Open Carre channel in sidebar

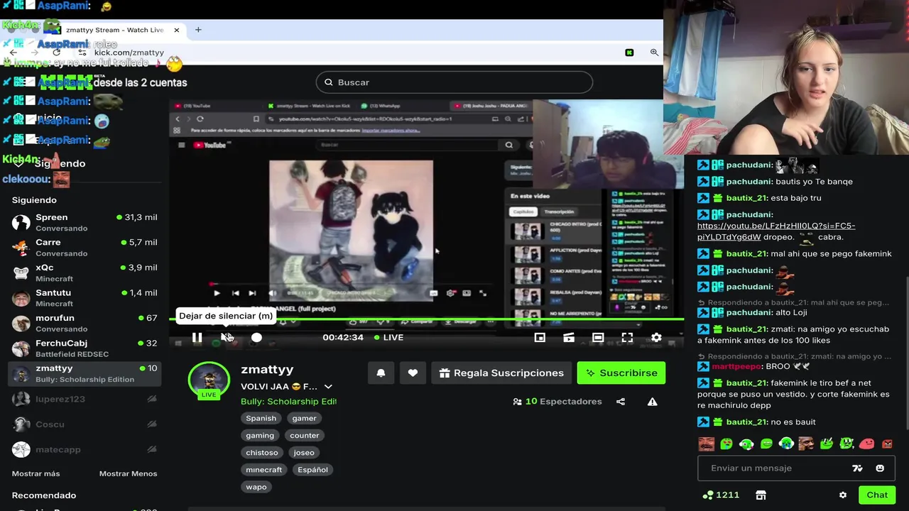click(85, 248)
